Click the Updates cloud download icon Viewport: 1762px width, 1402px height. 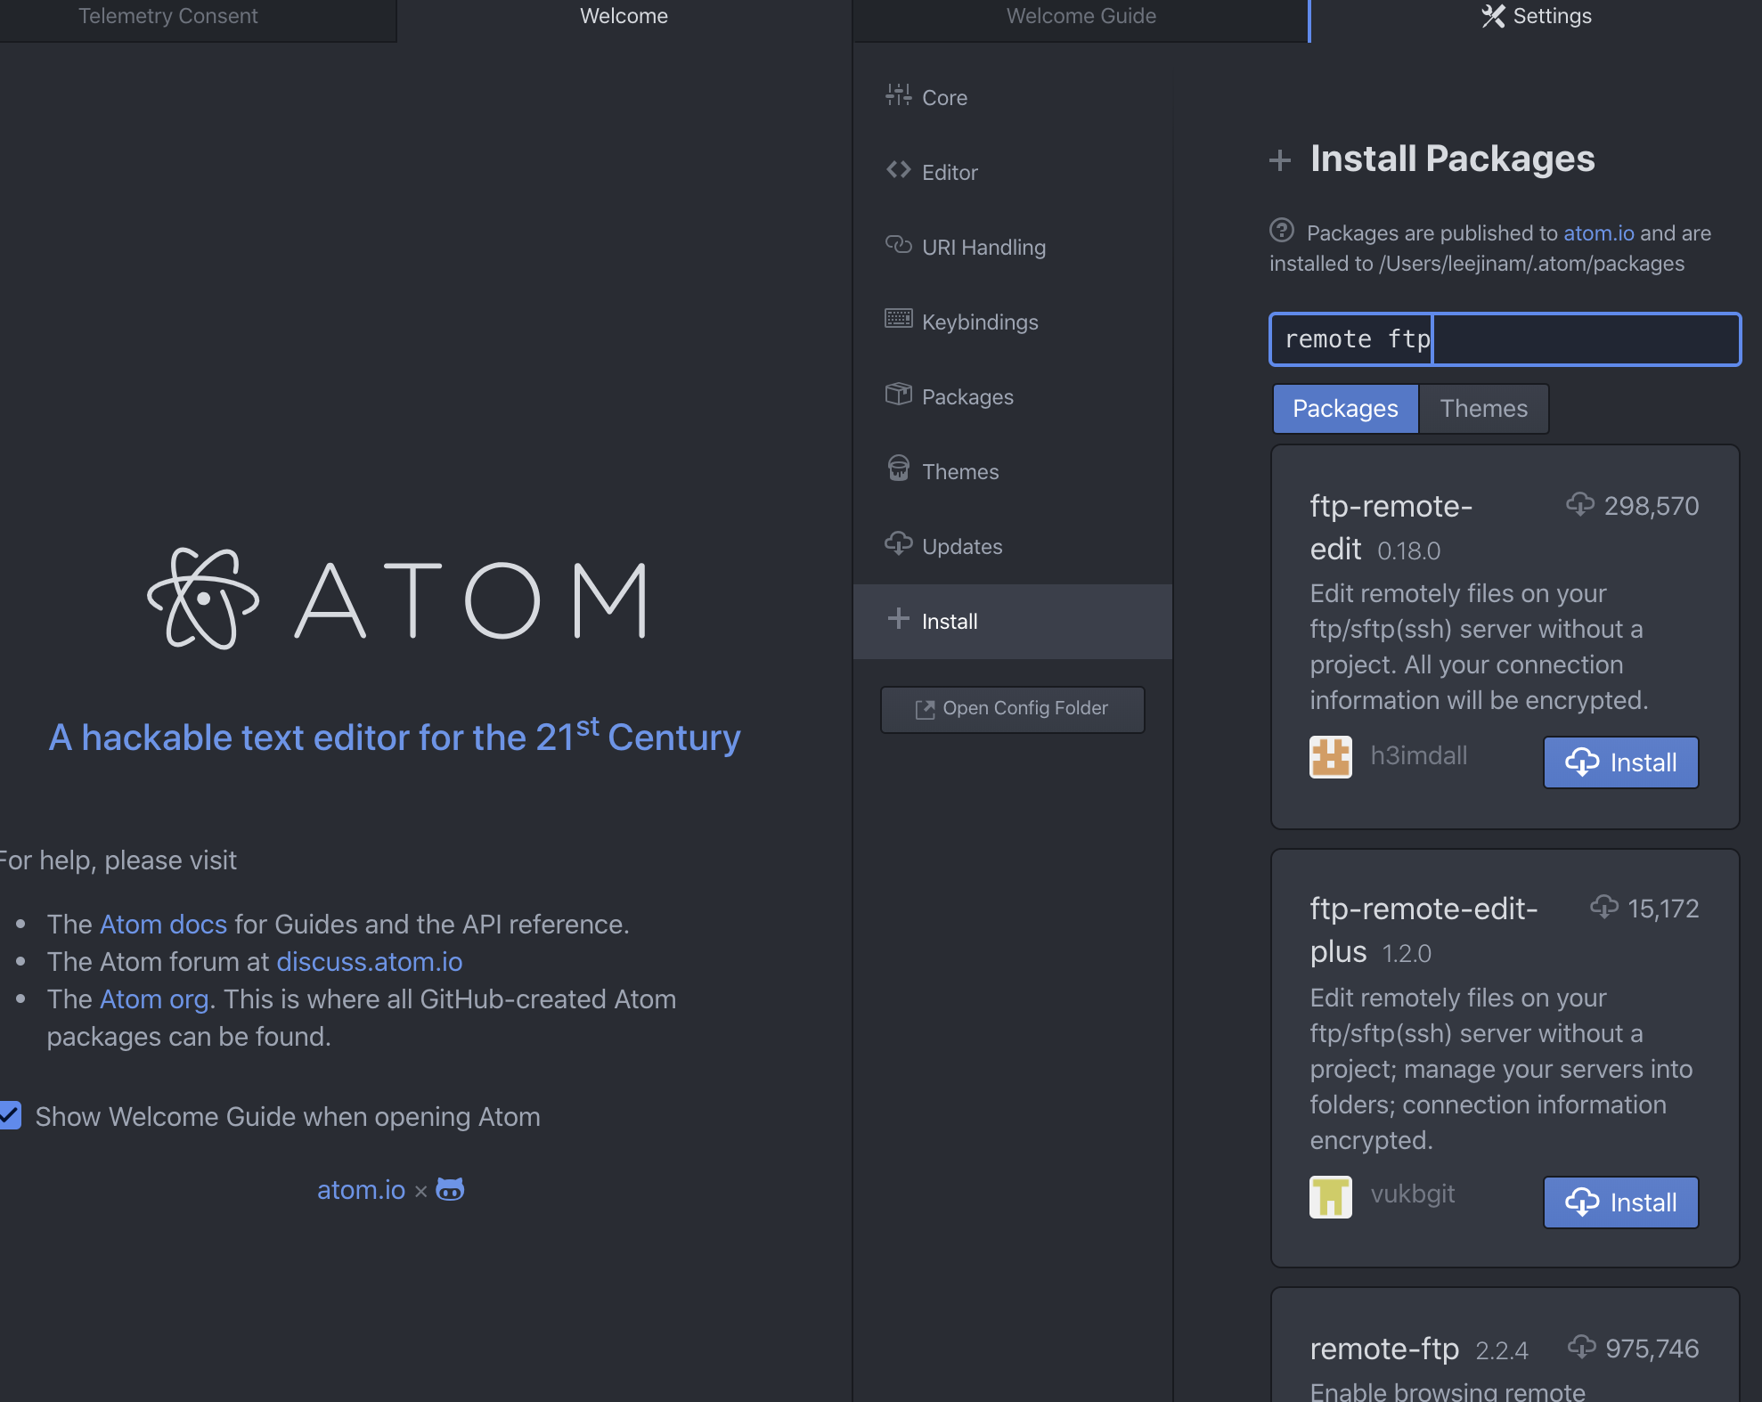[898, 543]
